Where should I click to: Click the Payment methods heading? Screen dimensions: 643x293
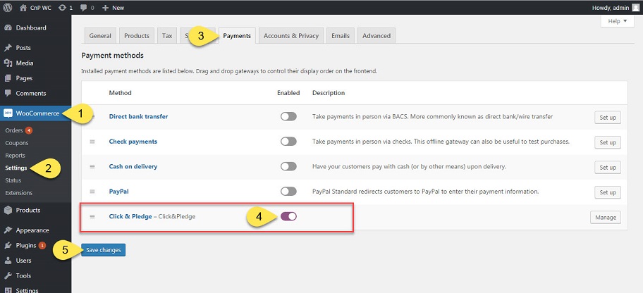point(112,56)
